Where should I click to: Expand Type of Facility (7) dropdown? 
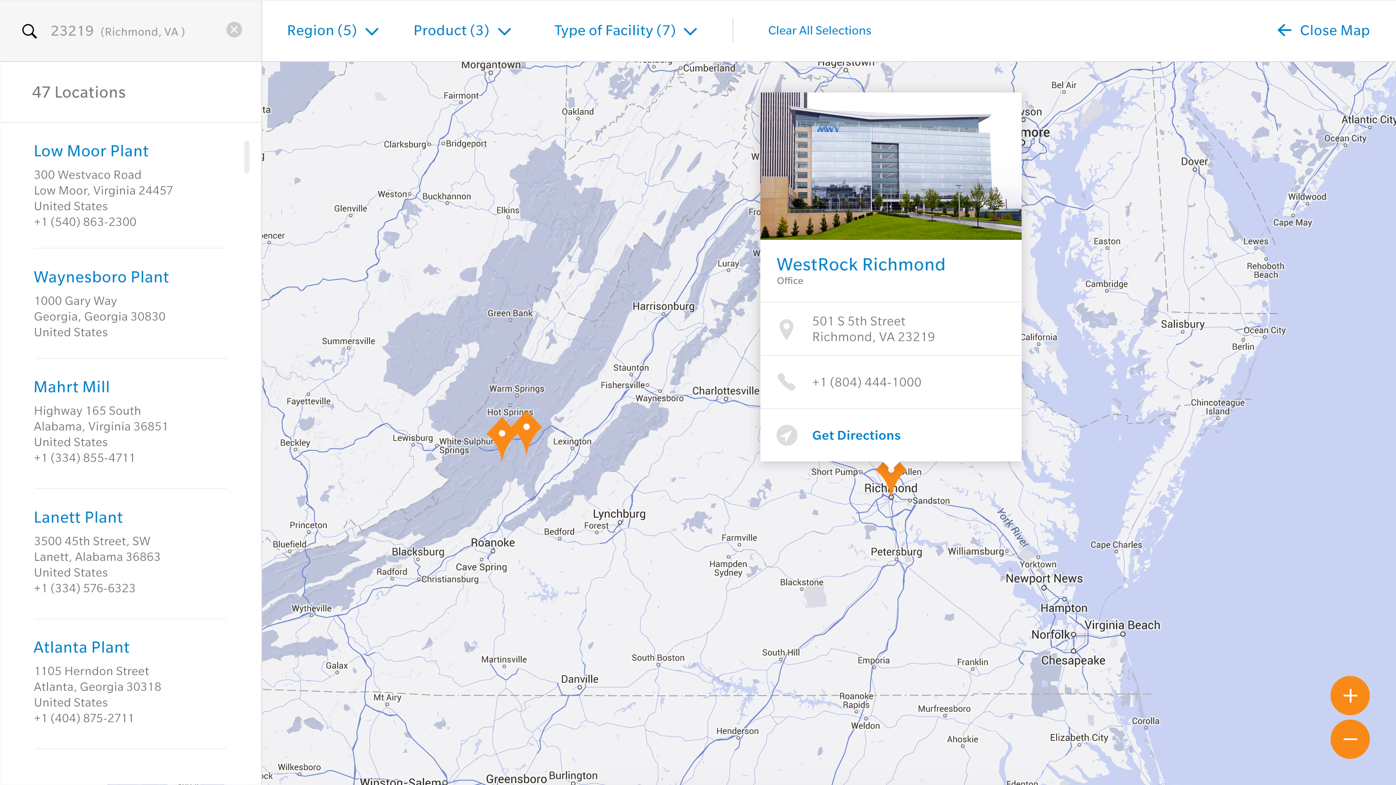[625, 31]
